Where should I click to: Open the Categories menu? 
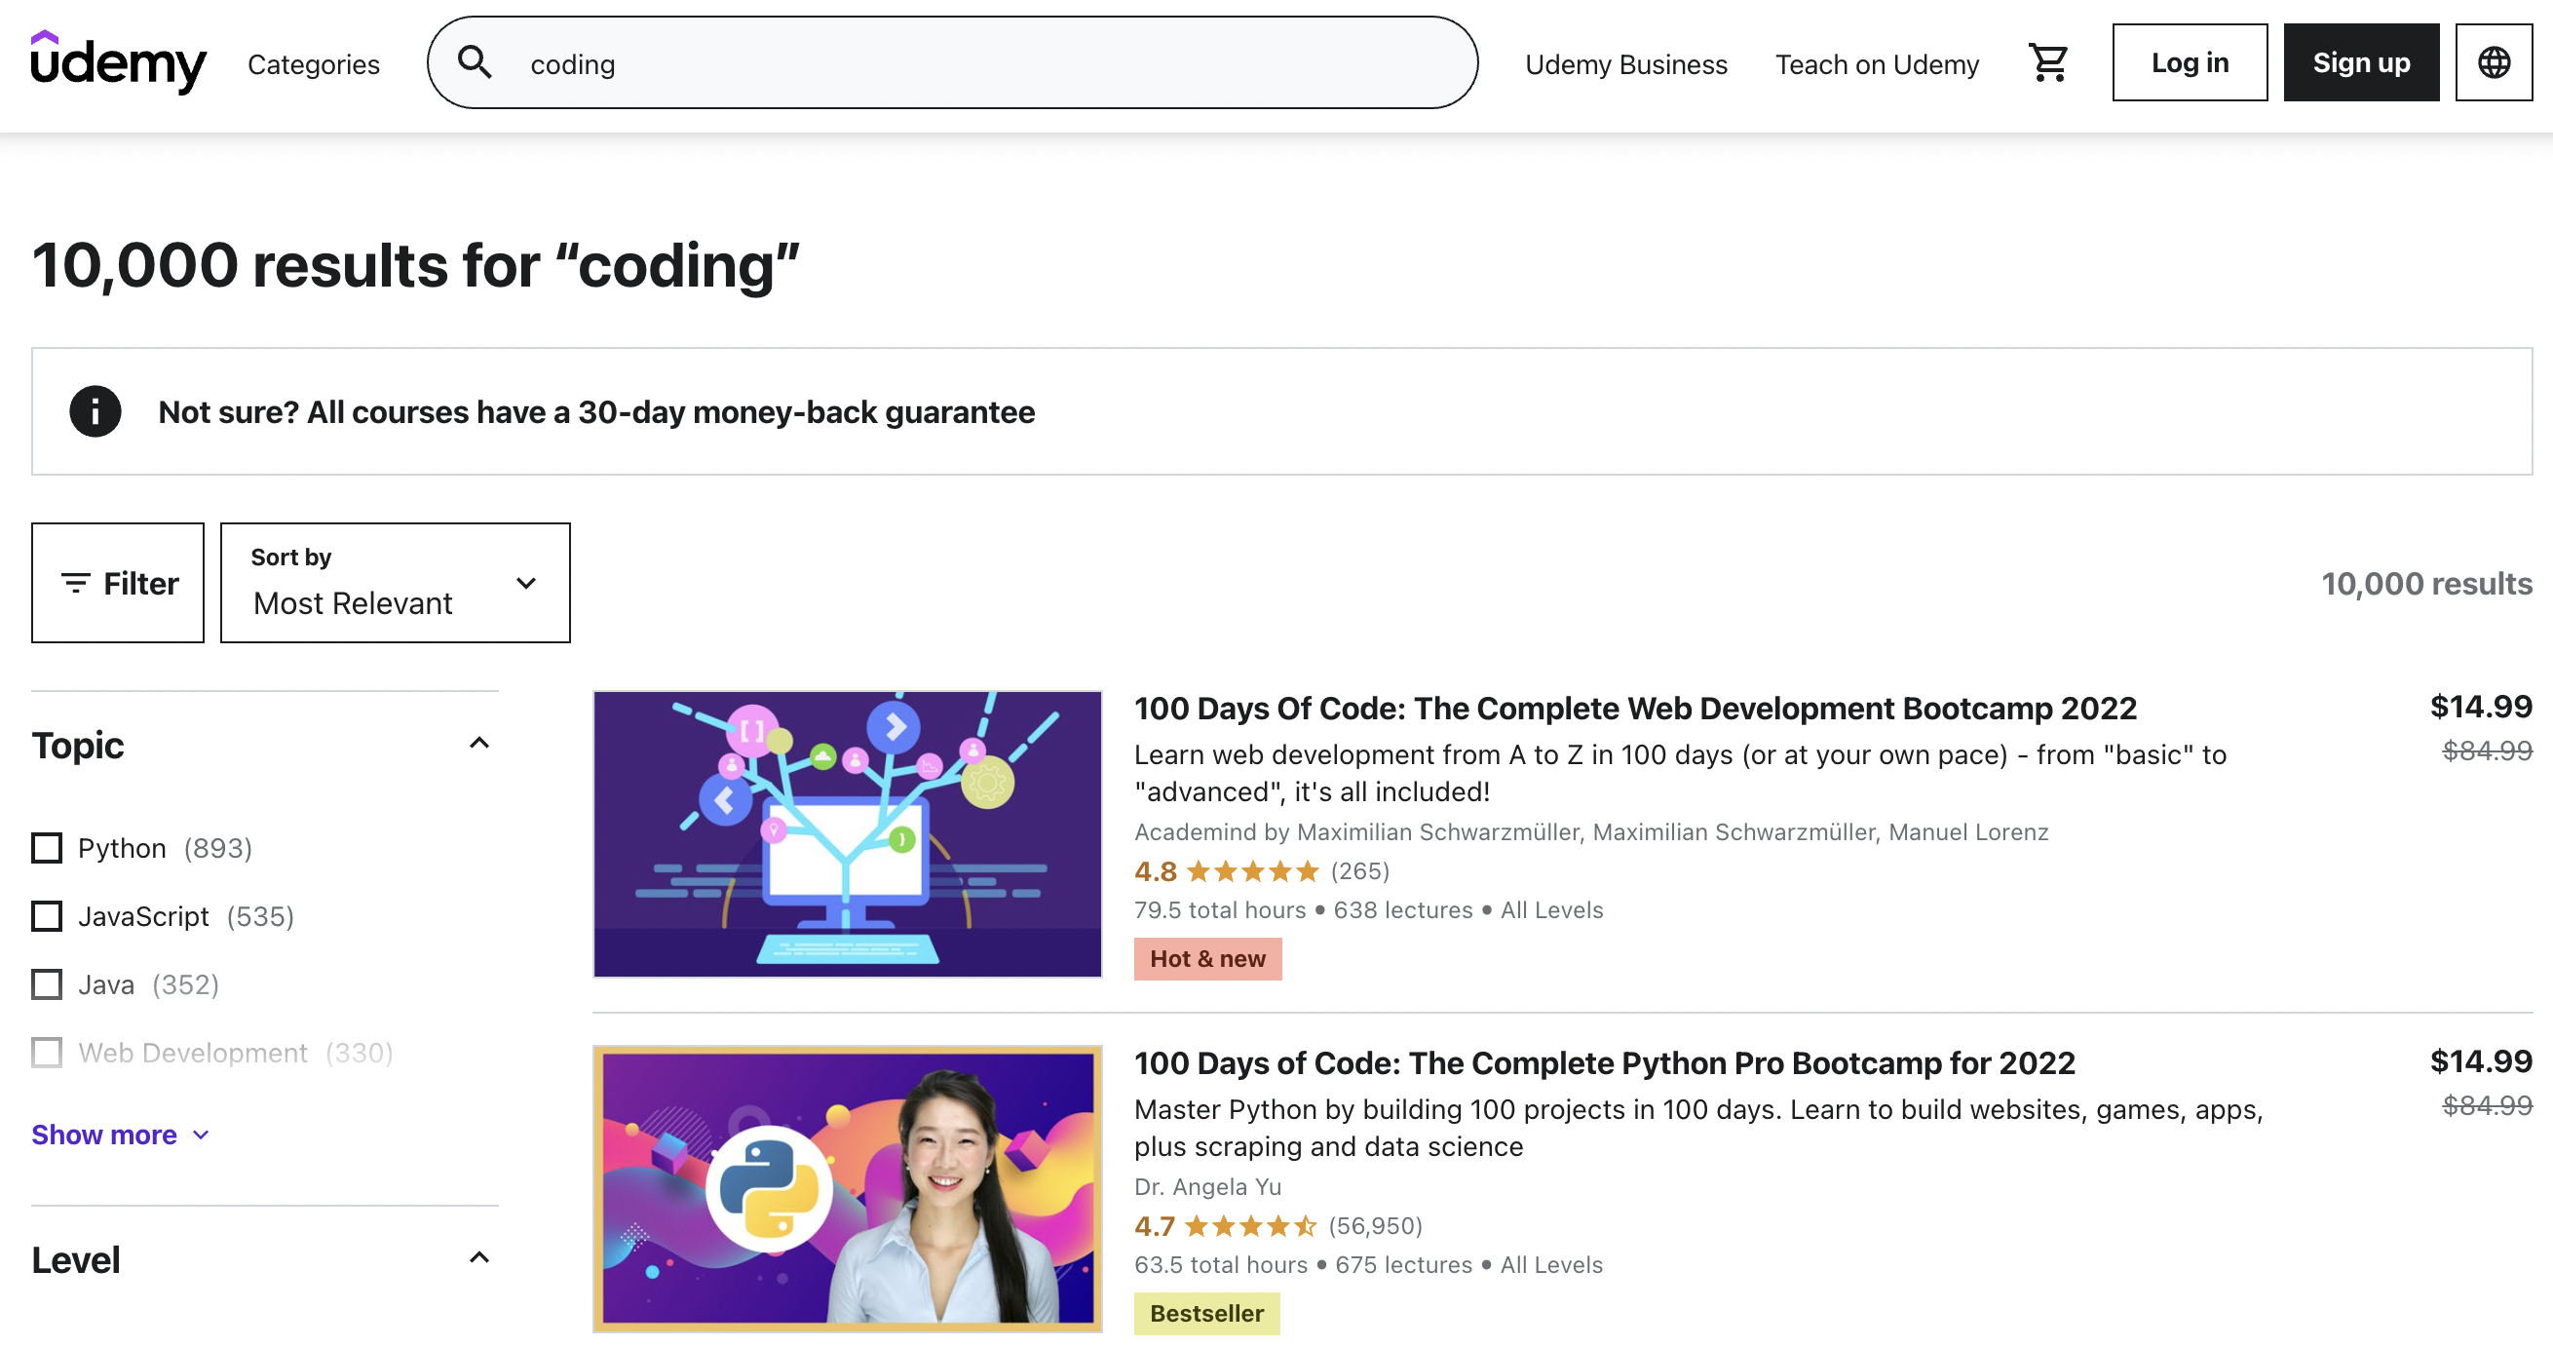[313, 63]
